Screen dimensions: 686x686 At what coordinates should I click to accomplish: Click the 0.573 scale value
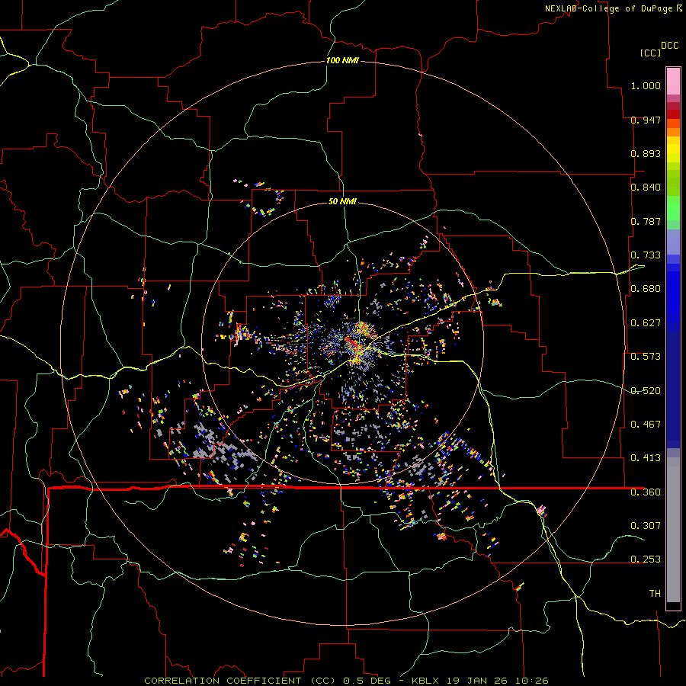646,357
